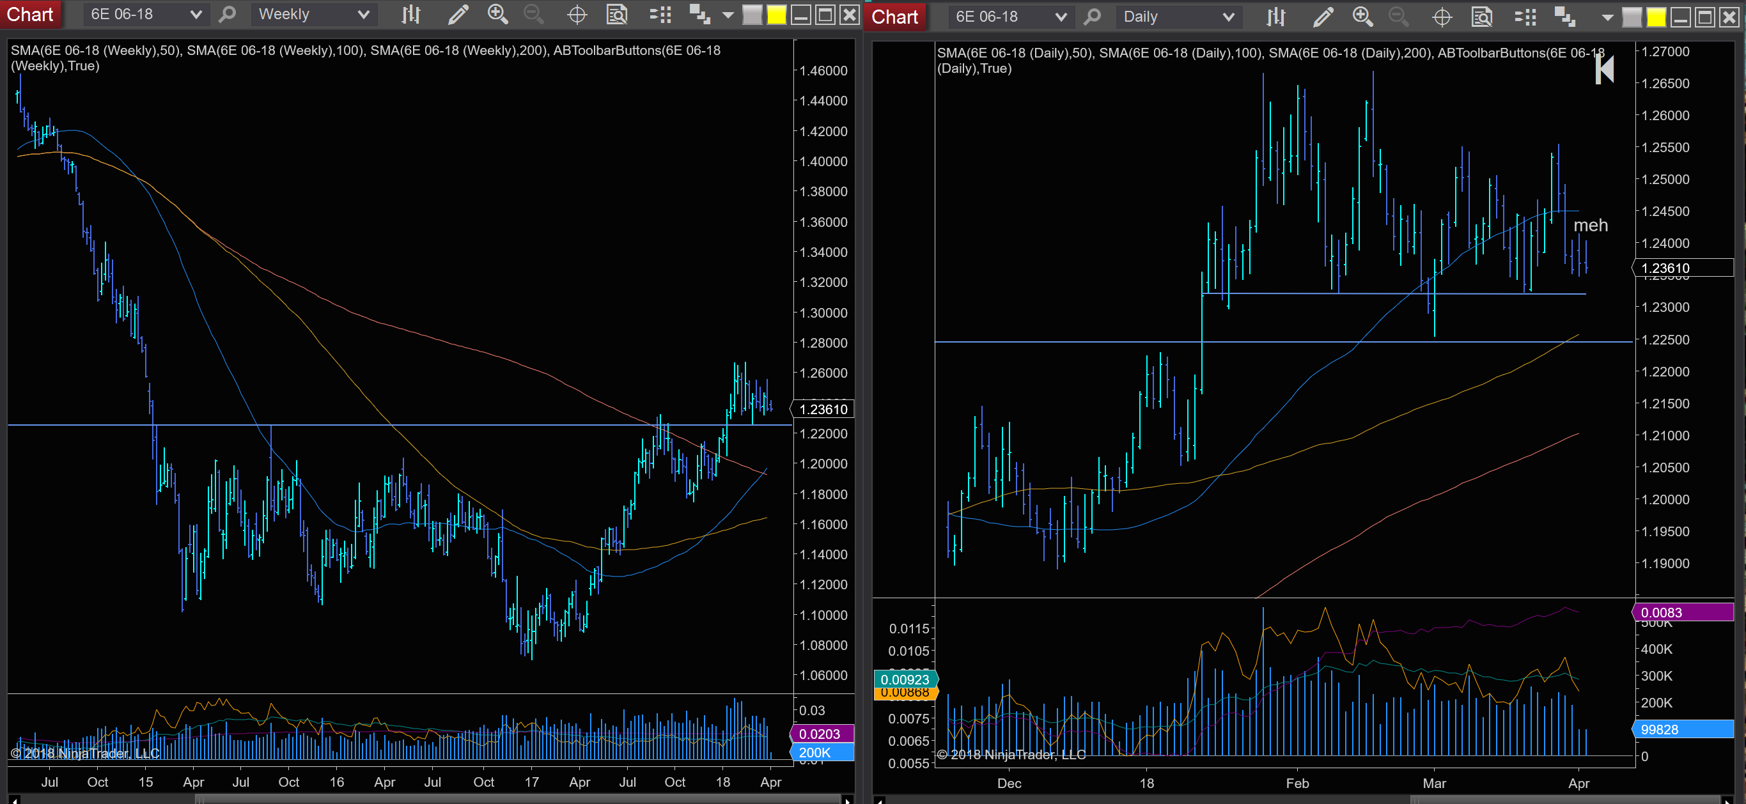Click the Daily chart right scroll arrow
The image size is (1746, 804).
coord(1728,800)
